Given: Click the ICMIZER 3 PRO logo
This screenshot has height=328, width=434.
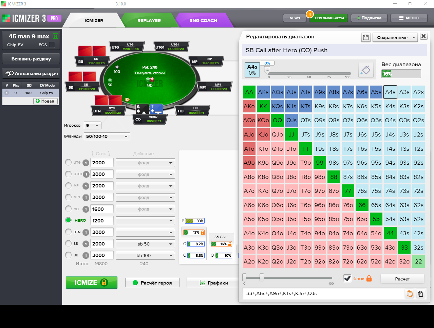Looking at the screenshot, I should pyautogui.click(x=32, y=18).
